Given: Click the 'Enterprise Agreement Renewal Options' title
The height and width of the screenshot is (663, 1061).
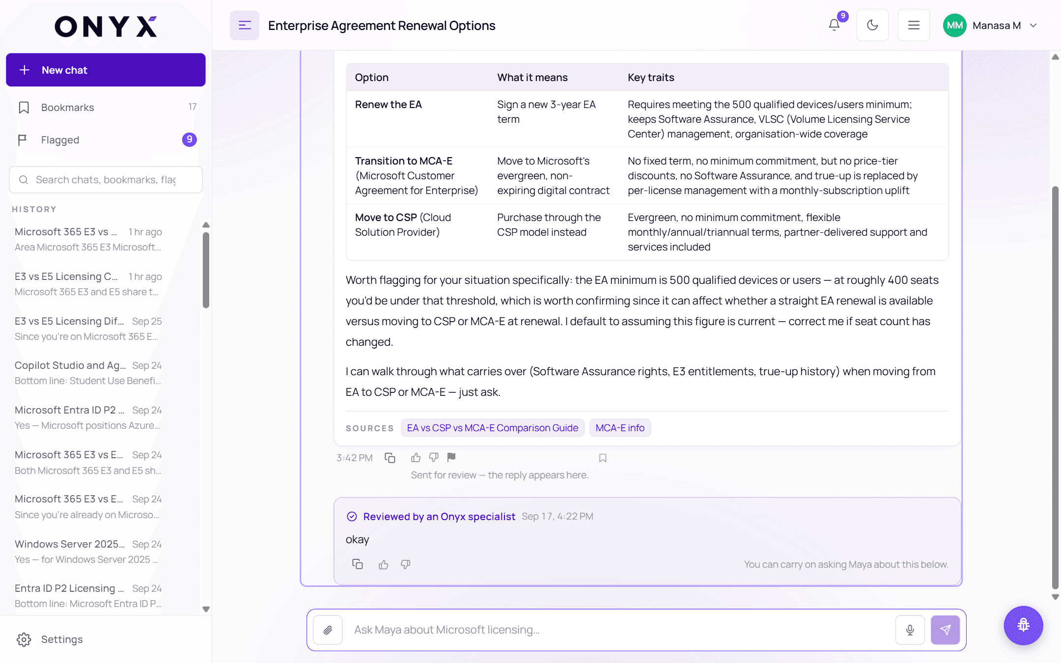Looking at the screenshot, I should [x=382, y=26].
